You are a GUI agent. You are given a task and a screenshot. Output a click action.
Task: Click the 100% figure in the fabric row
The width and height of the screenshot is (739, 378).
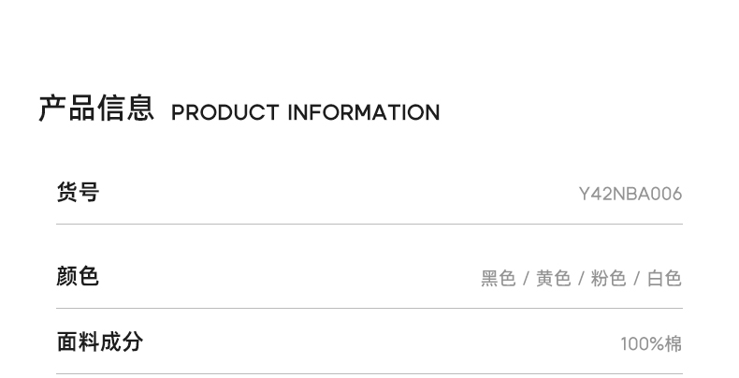point(642,344)
